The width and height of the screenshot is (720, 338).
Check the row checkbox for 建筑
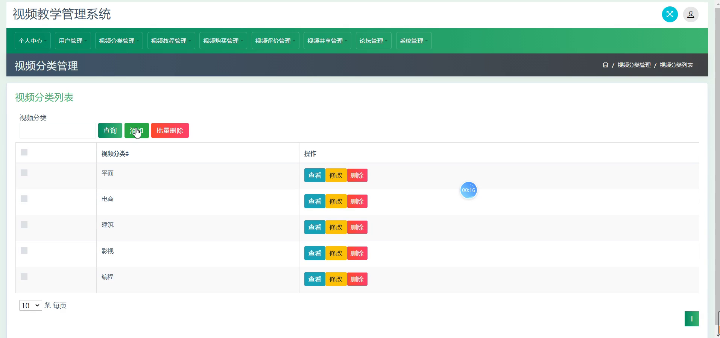click(24, 225)
